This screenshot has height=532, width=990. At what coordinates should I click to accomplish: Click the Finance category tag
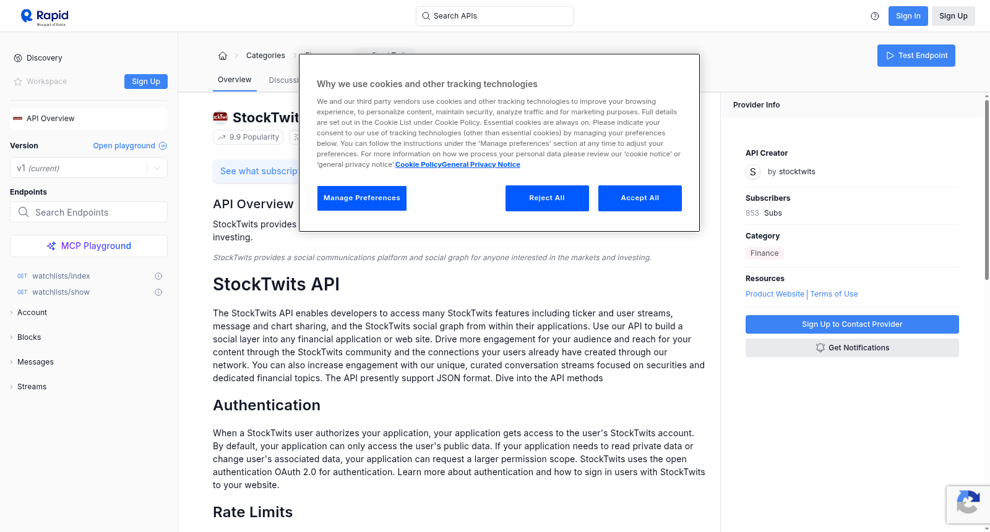tap(765, 253)
